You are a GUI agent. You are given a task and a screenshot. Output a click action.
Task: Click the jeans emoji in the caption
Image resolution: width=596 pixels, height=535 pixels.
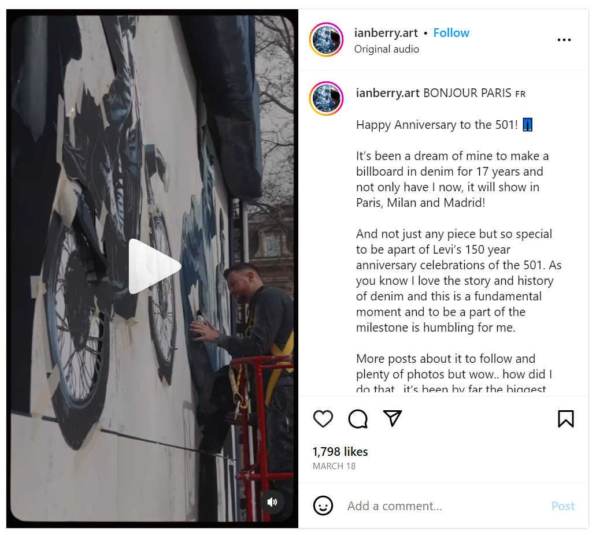pos(528,125)
